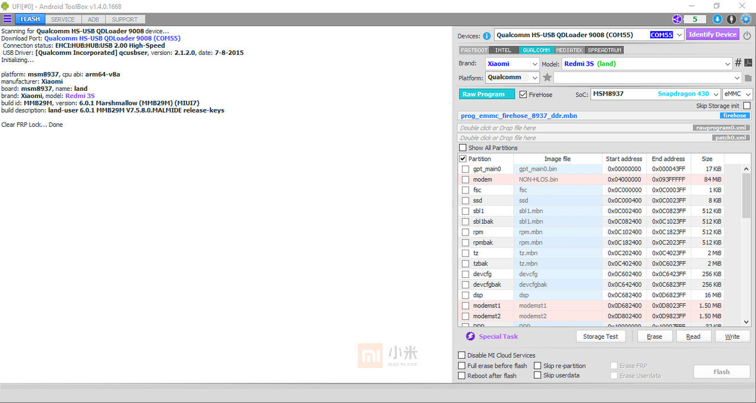The width and height of the screenshot is (756, 403).
Task: Switch to the SUPPORT tab
Action: (x=125, y=19)
